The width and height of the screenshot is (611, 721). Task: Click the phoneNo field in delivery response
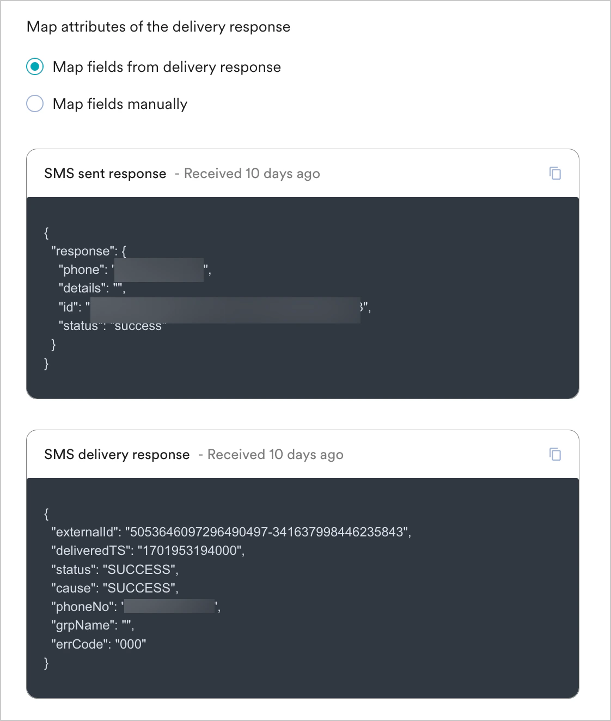tap(134, 607)
